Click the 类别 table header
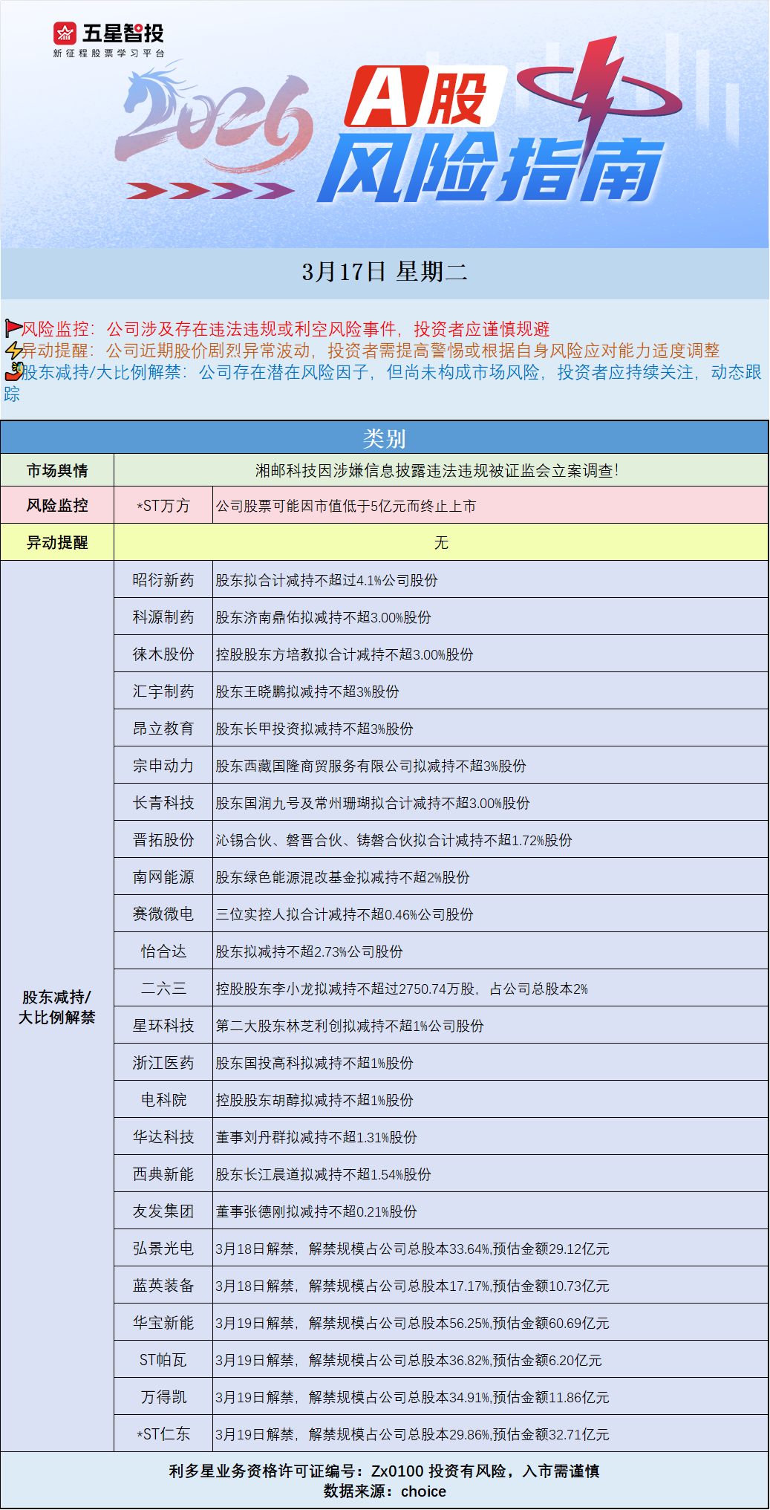 tap(385, 438)
